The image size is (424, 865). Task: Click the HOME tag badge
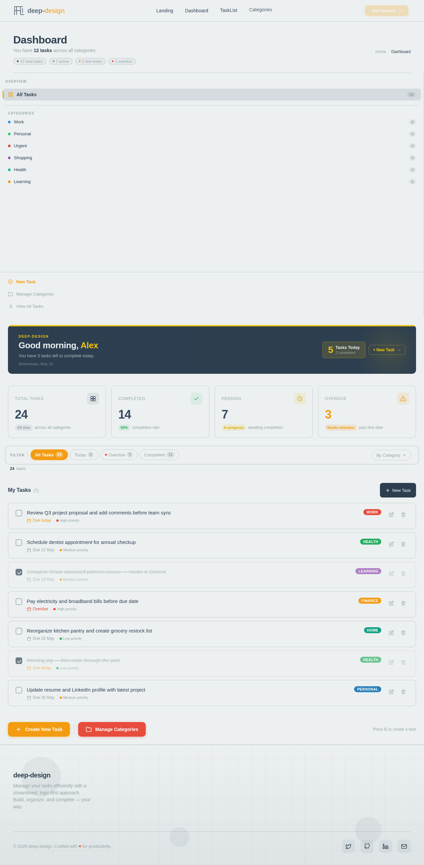pos(372,630)
